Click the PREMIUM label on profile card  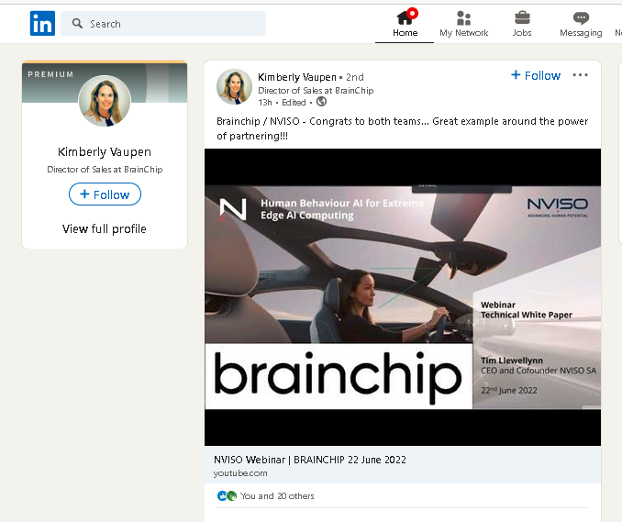pos(50,74)
